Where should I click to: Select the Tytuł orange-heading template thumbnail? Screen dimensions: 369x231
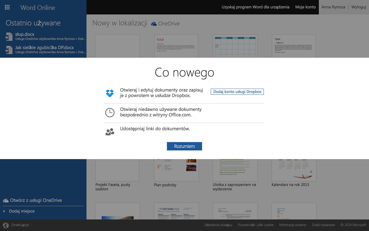click(176, 46)
